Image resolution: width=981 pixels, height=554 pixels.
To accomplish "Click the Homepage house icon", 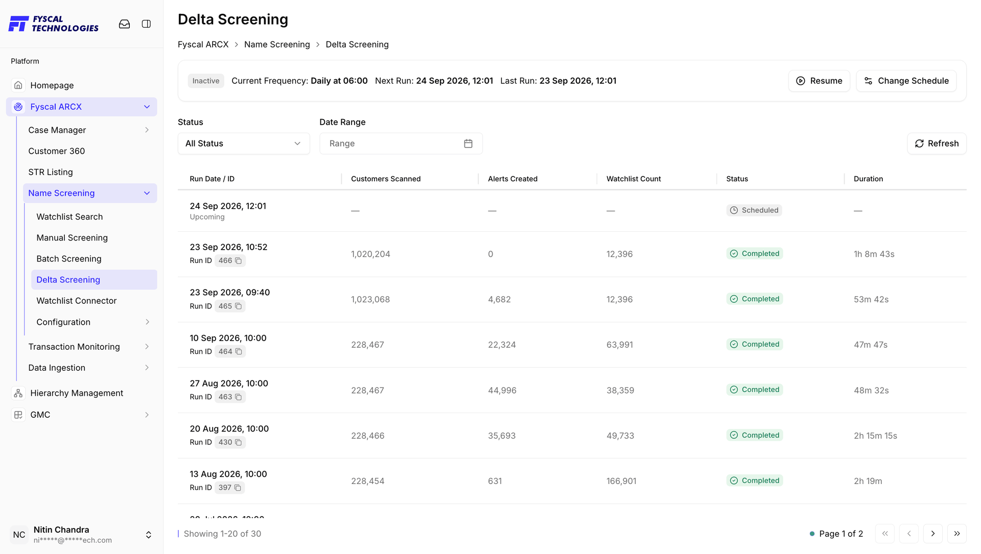I will pyautogui.click(x=18, y=85).
